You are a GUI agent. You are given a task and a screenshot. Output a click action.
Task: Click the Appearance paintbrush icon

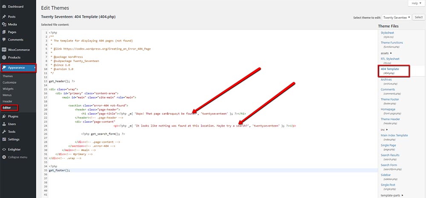pos(4,68)
